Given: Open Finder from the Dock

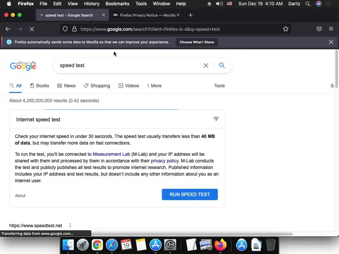Looking at the screenshot, I should 68,245.
